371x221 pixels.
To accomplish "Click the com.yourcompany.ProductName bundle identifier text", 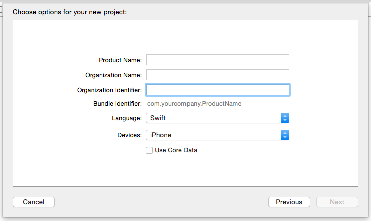I will [194, 104].
